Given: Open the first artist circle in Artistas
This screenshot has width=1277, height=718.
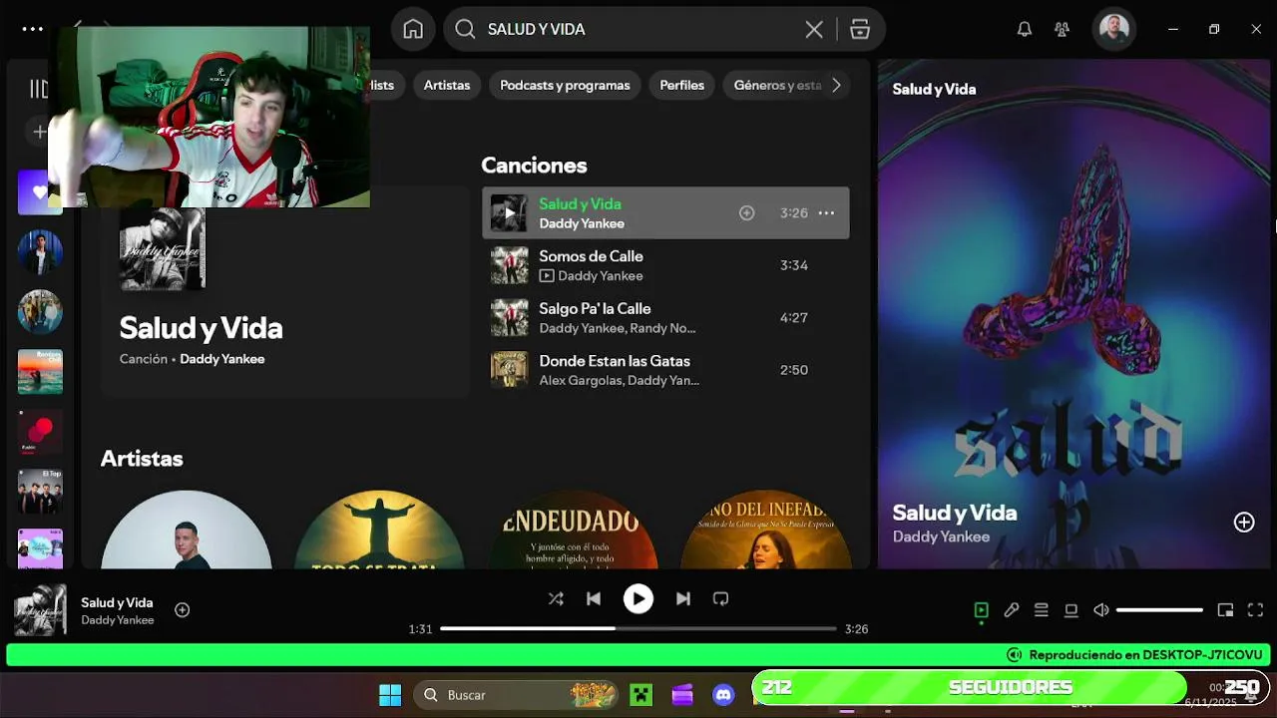Looking at the screenshot, I should coord(186,530).
